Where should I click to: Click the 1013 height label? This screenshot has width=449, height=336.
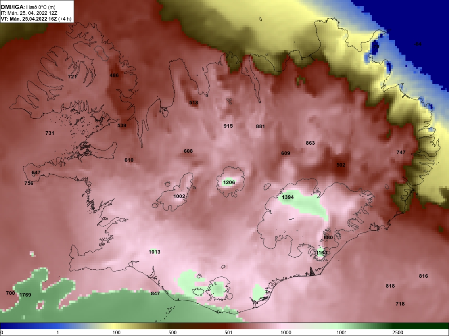coord(154,252)
